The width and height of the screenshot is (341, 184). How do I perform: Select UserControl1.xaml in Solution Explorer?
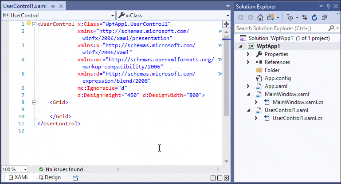tap(286, 110)
